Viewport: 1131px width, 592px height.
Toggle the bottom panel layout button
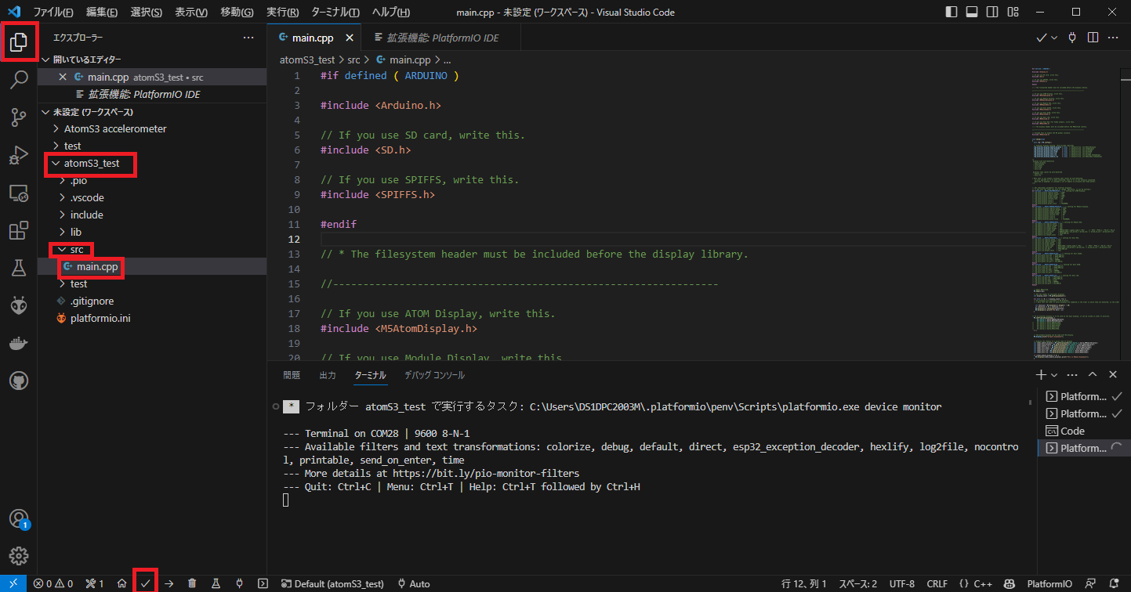pyautogui.click(x=972, y=13)
